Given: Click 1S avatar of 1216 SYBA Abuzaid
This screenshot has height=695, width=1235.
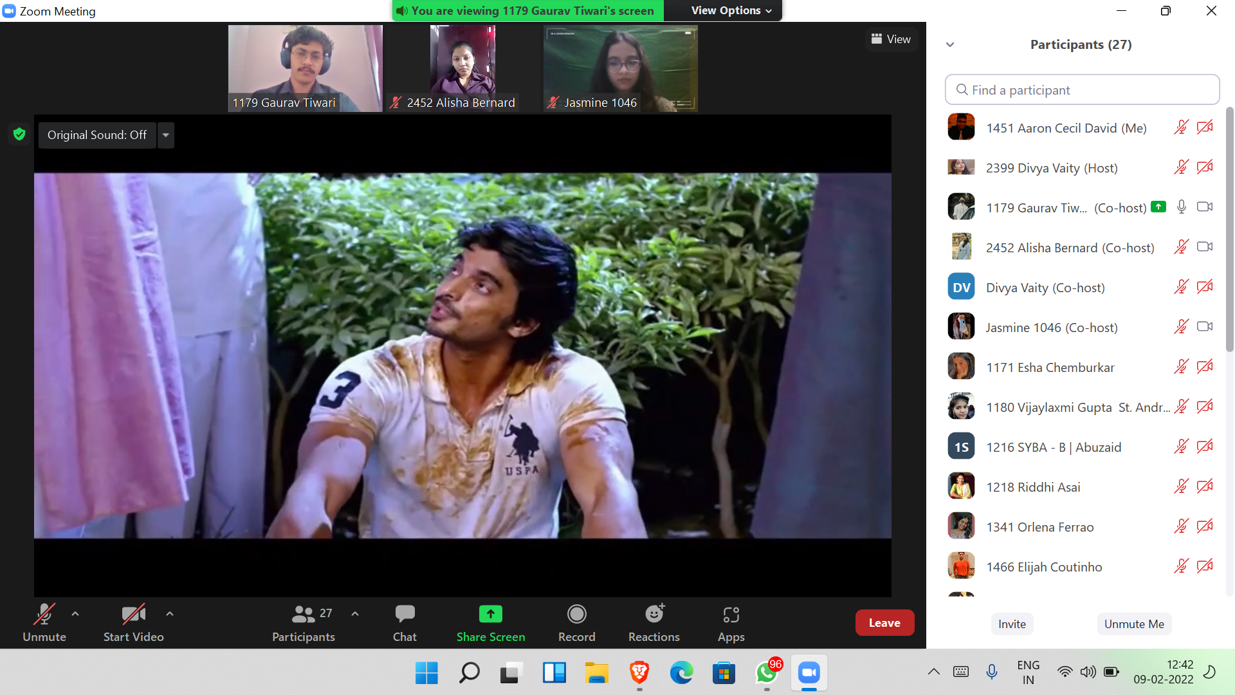Looking at the screenshot, I should pos(961,446).
